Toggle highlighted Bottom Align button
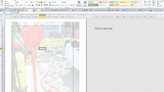Screen dimensions: 164x92 [x=42, y=2]
